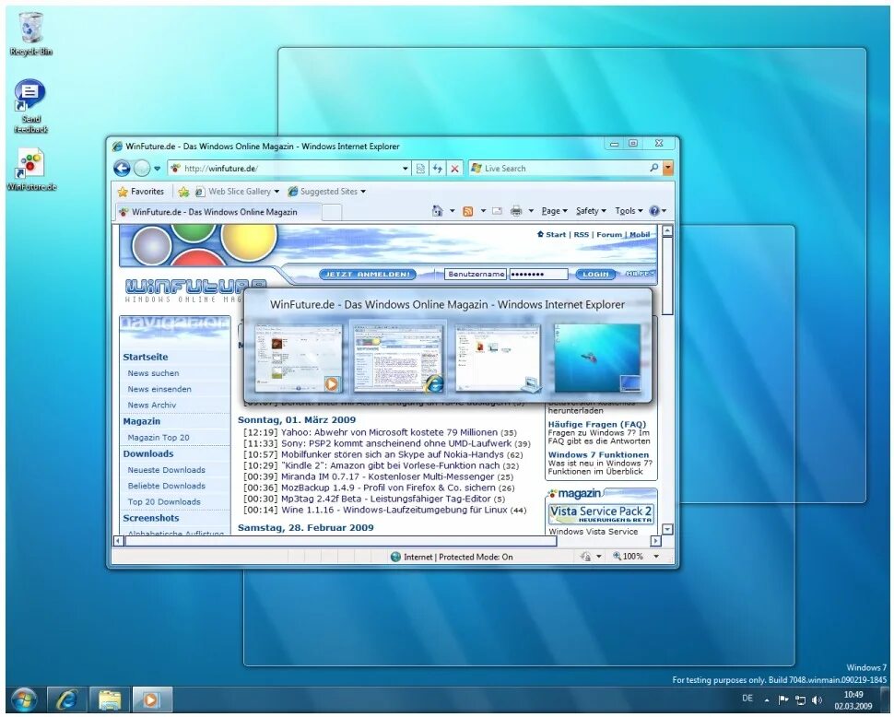
Task: Open the Startseite navigation link
Action: [x=146, y=357]
